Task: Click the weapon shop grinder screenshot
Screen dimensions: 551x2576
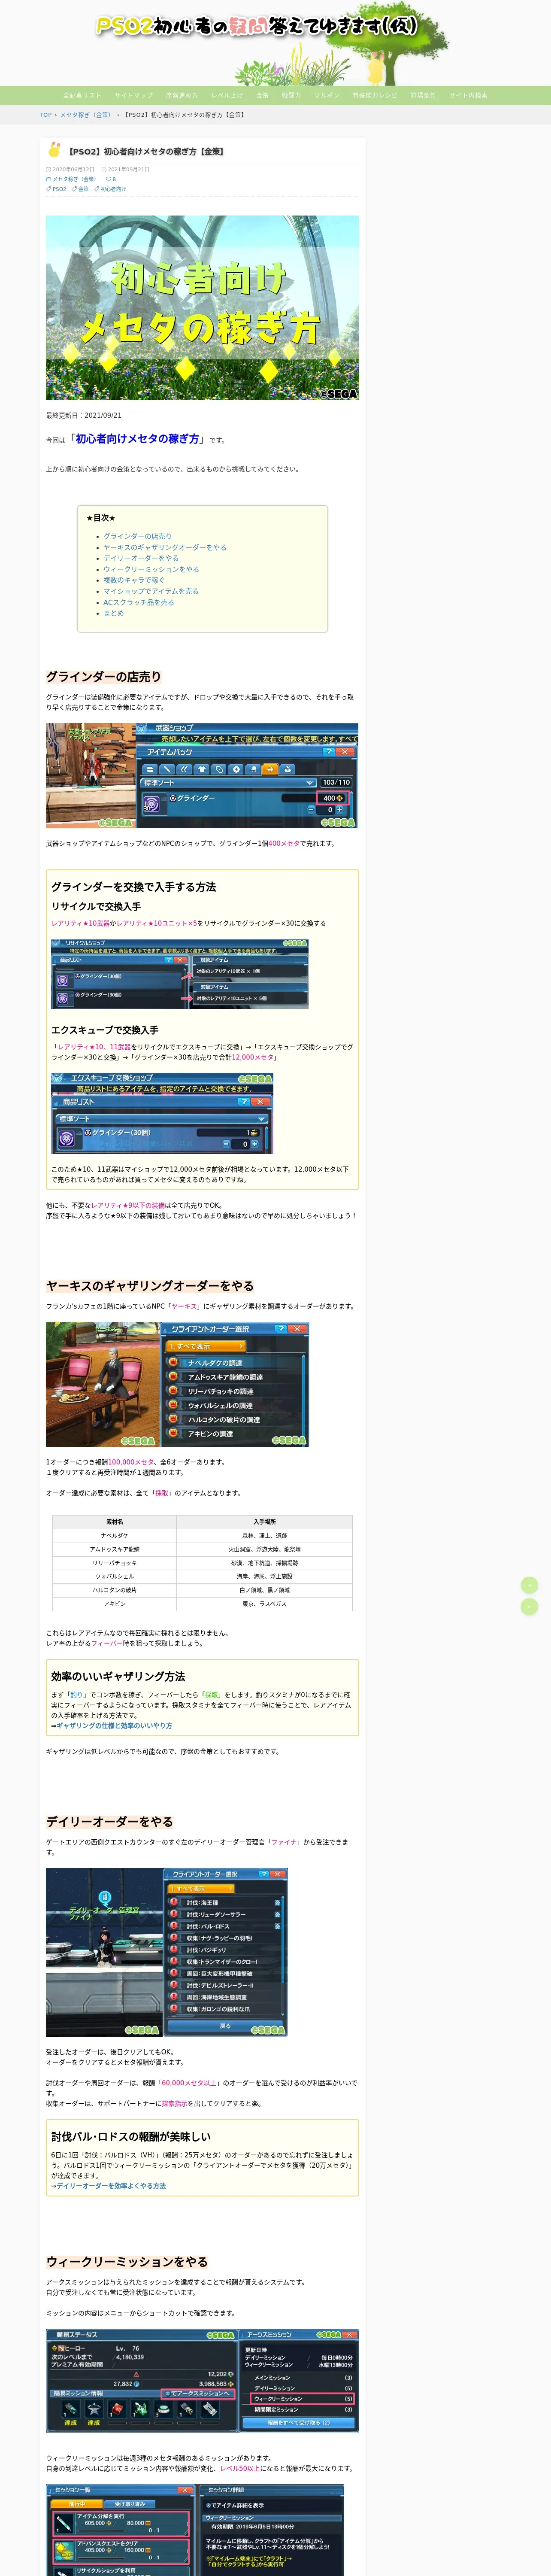Action: [202, 776]
